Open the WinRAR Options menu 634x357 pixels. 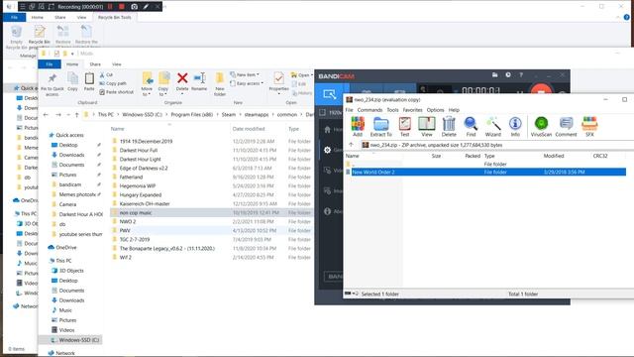coord(435,110)
